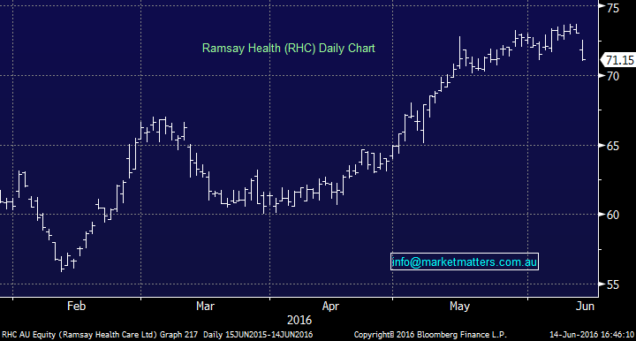Click the 'Copyright 2016 Bloomberg Finance L.P.' notice
The image size is (636, 341).
(430, 335)
